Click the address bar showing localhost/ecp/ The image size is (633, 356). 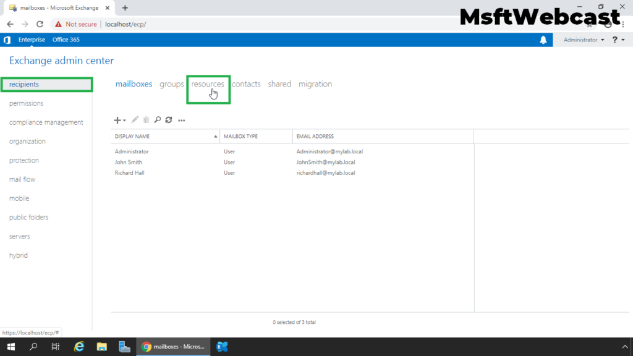pyautogui.click(x=125, y=24)
